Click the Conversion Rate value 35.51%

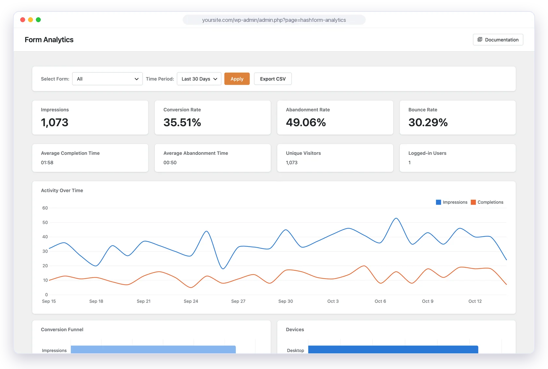(x=182, y=123)
